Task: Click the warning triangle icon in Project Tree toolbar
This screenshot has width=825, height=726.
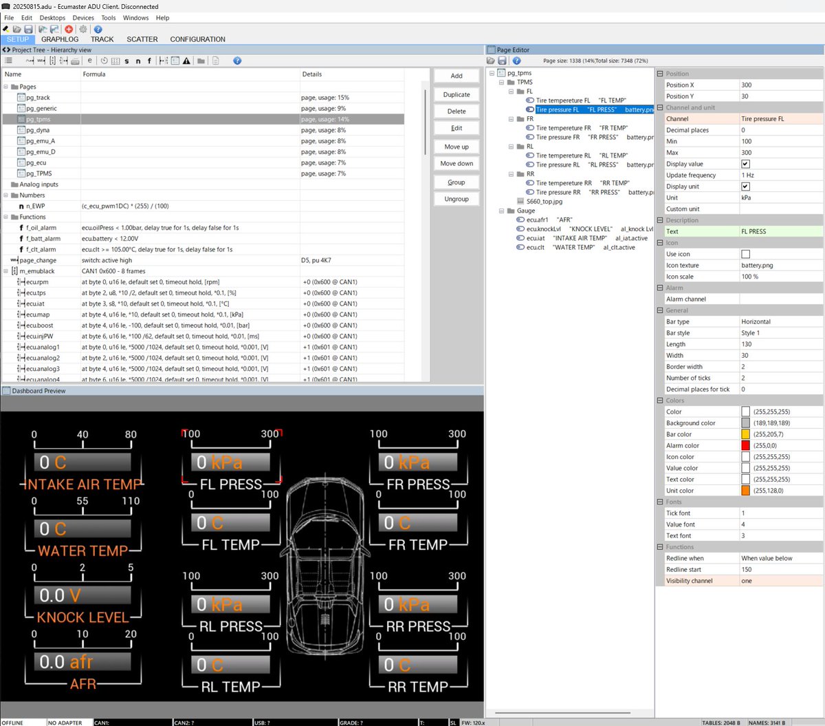Action: click(x=186, y=61)
